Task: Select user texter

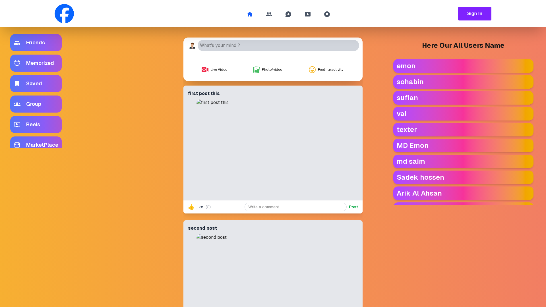Action: (x=463, y=130)
